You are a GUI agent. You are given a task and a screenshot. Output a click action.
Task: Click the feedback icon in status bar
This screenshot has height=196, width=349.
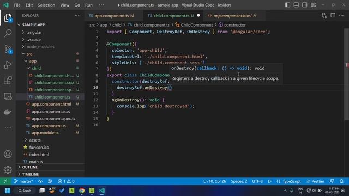coord(332,181)
